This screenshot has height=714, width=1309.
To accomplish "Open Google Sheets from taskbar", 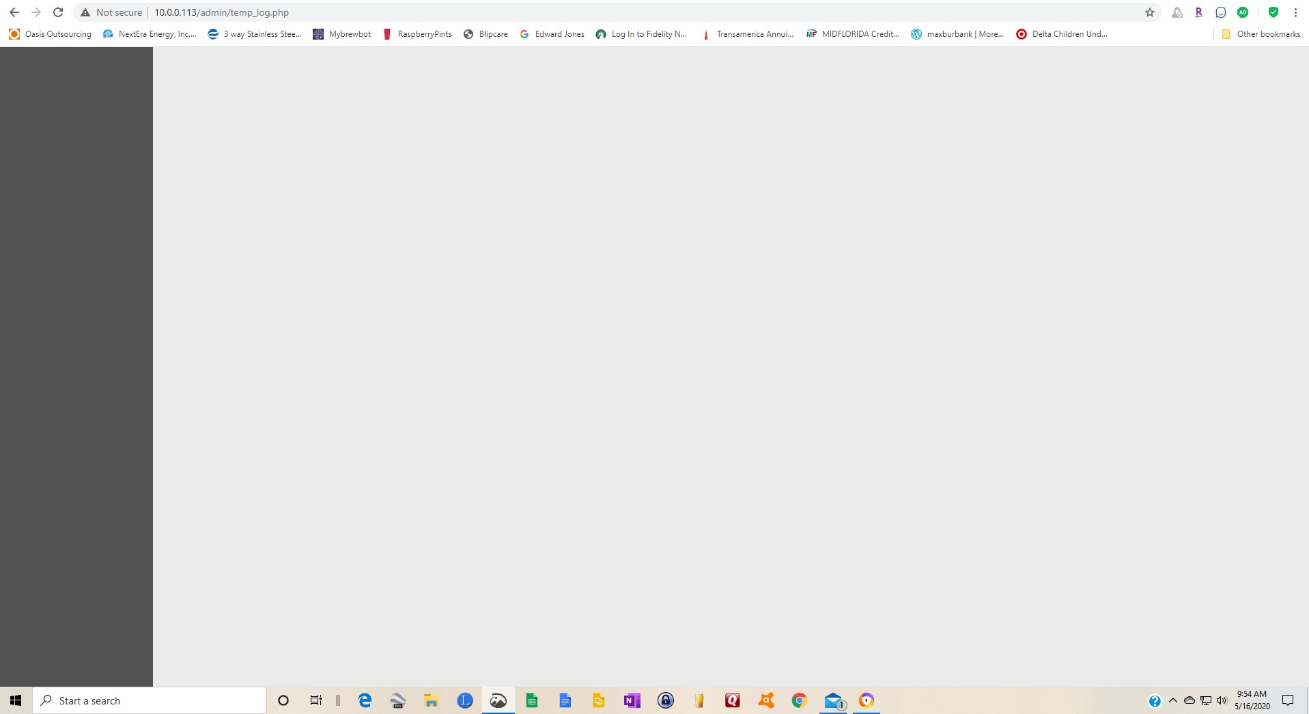I will [532, 700].
